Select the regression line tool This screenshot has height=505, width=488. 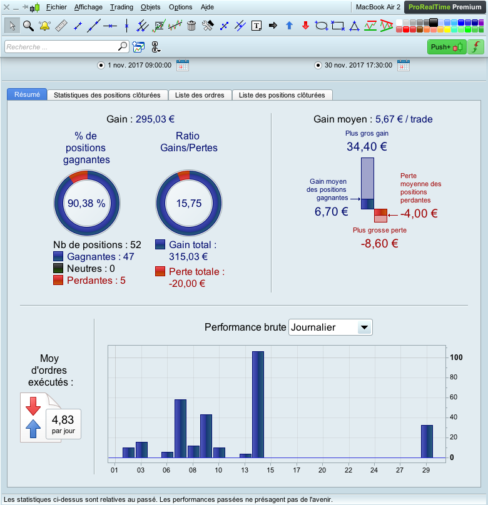tap(175, 26)
